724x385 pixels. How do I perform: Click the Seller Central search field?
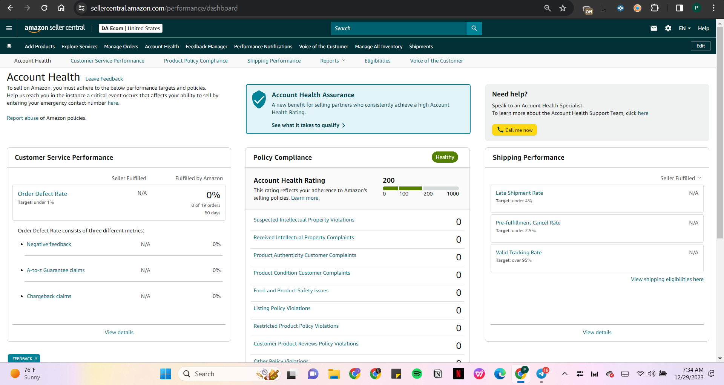point(399,28)
